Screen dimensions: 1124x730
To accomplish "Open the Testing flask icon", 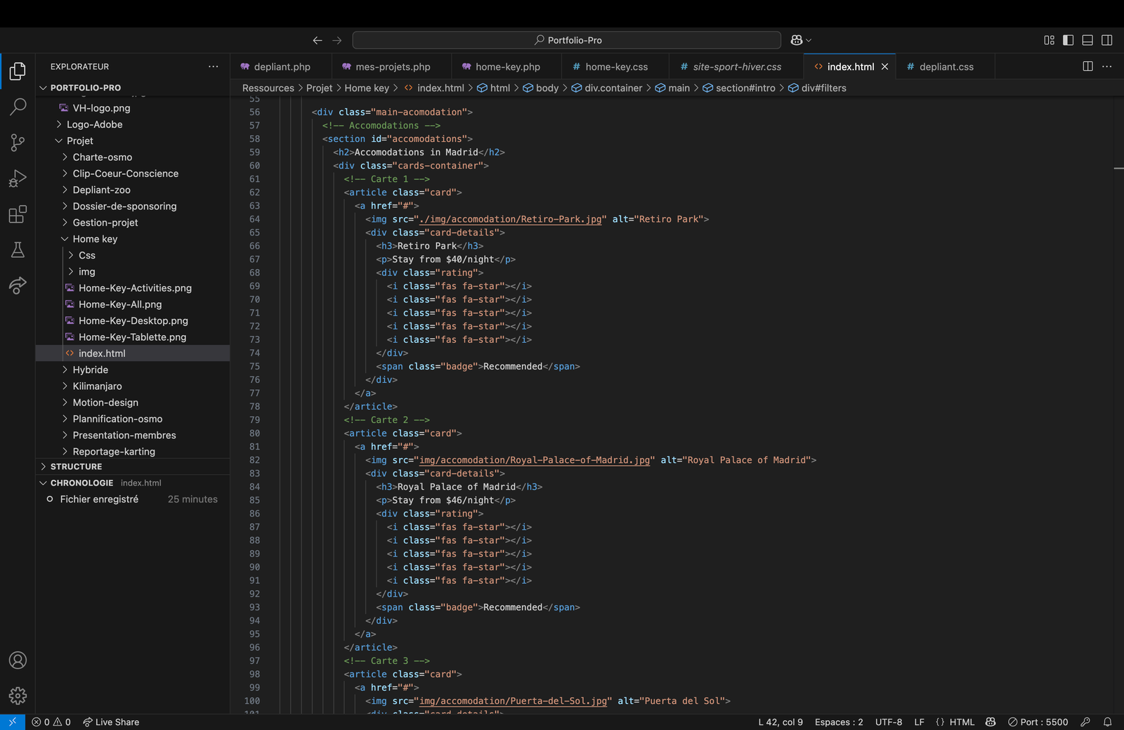I will (x=18, y=250).
